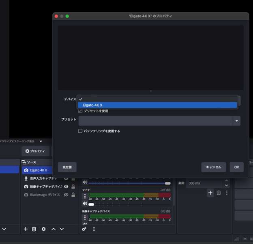Open プロパティ button in source toolbar

[x=35, y=151]
